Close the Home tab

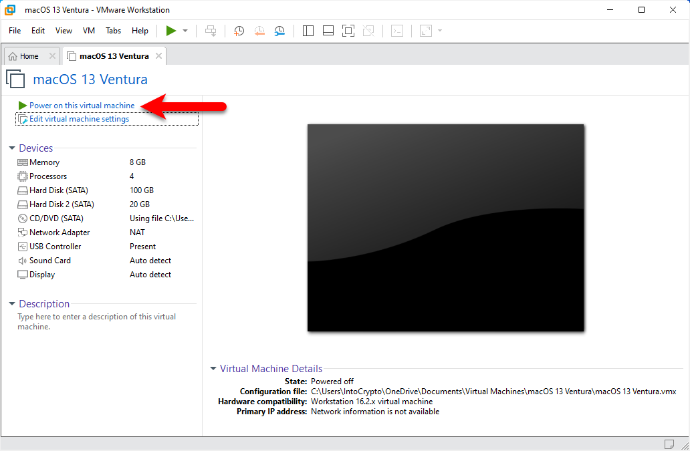52,56
